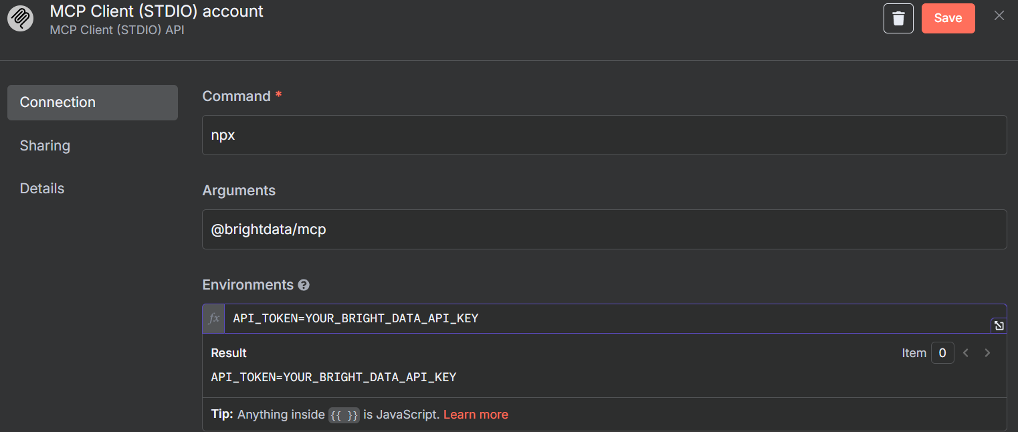The height and width of the screenshot is (432, 1018).
Task: Open the Details tab
Action: pyautogui.click(x=42, y=189)
